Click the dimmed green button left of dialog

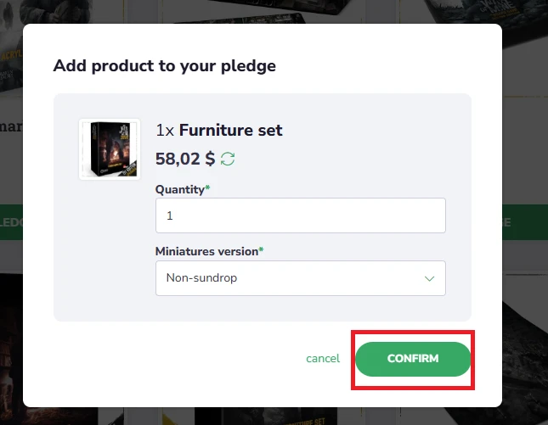point(11,222)
